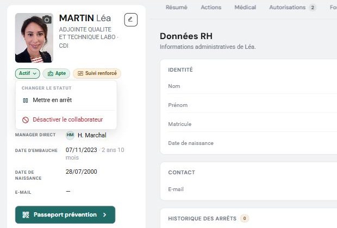Image resolution: width=337 pixels, height=228 pixels.
Task: Click the Historique des arrêts heading
Action: [x=202, y=219]
